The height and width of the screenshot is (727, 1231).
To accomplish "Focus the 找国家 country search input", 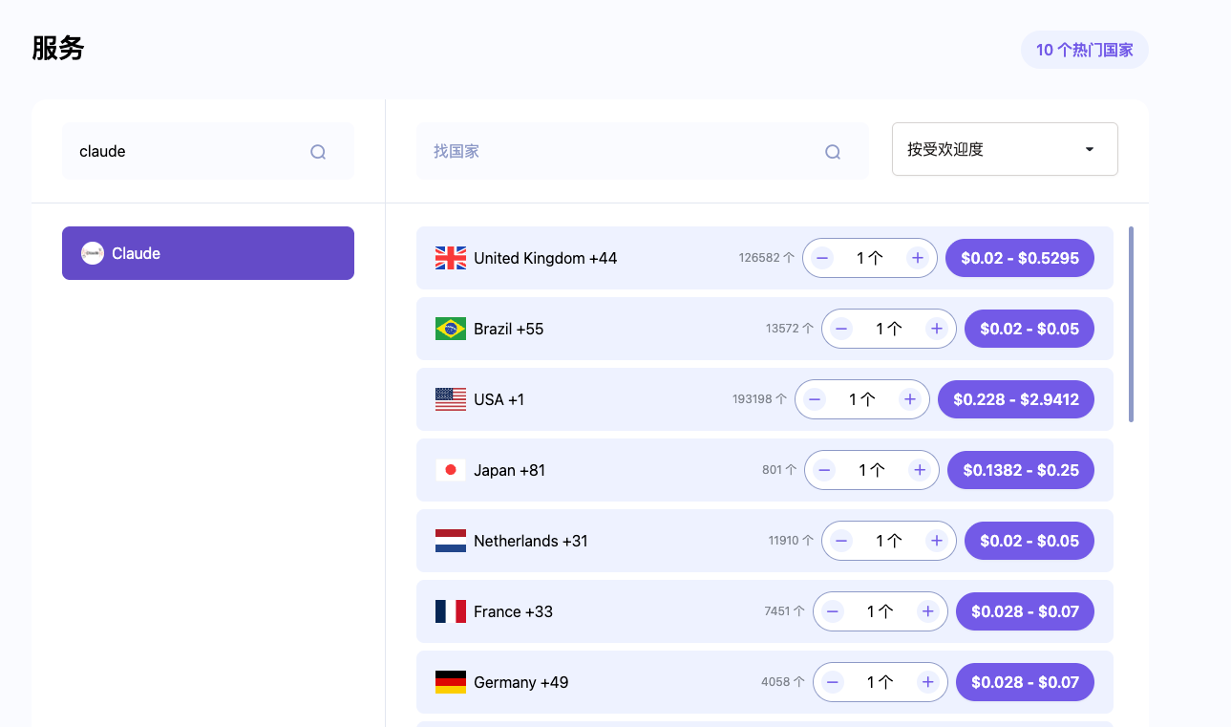I will 621,152.
